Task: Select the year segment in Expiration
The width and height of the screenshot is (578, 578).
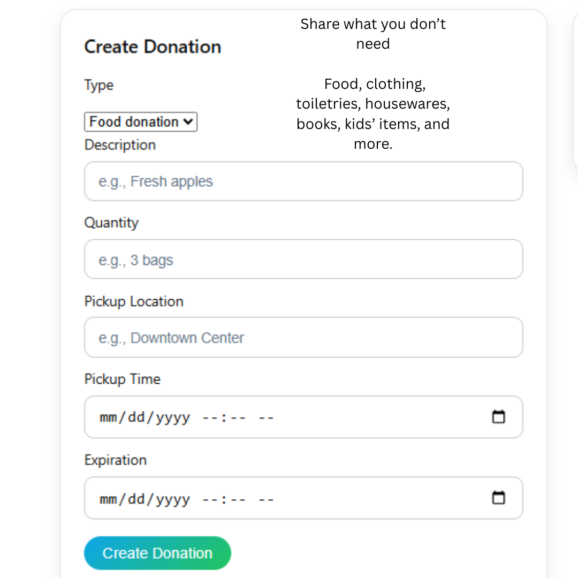Action: coord(172,498)
